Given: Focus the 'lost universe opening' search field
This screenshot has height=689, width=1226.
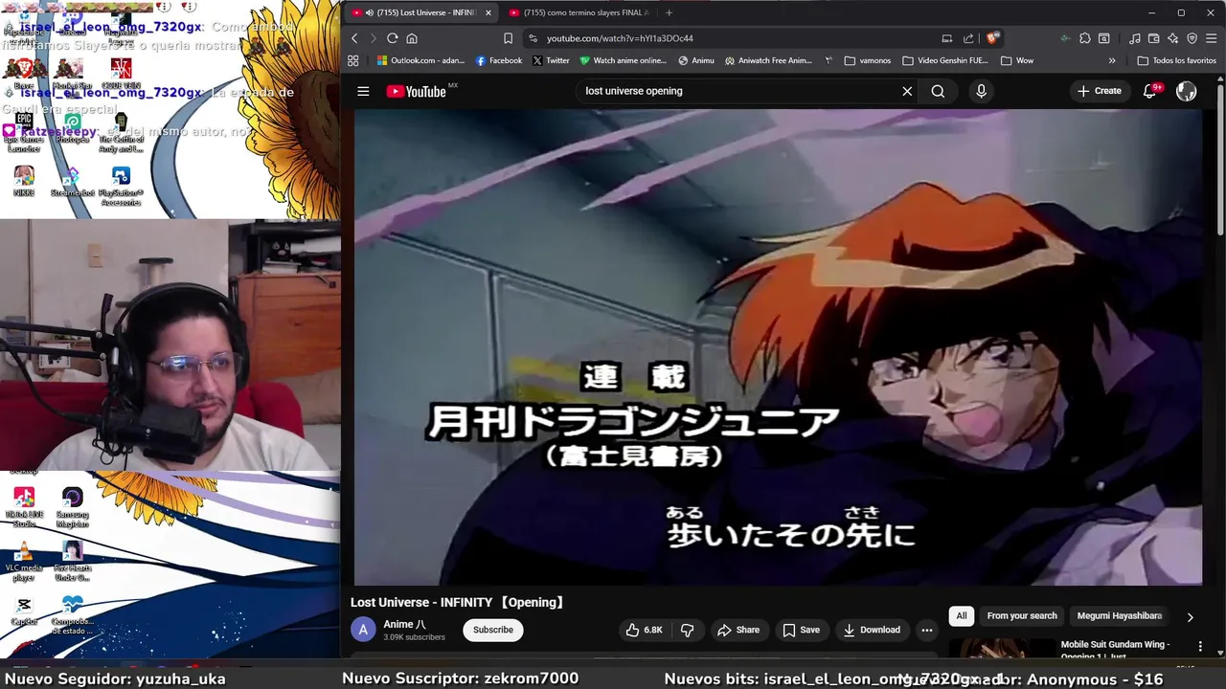Looking at the screenshot, I should (738, 91).
